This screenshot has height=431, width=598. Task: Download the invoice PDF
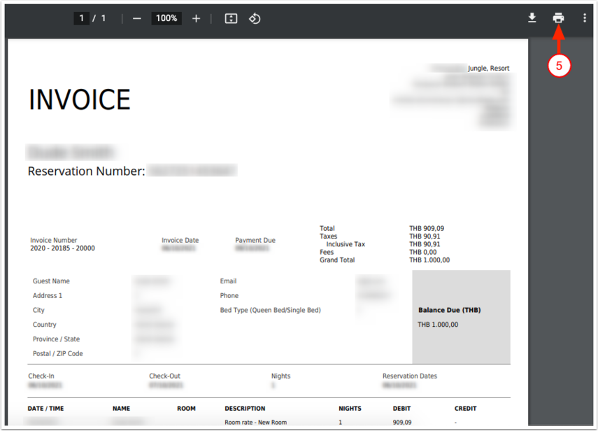point(532,18)
